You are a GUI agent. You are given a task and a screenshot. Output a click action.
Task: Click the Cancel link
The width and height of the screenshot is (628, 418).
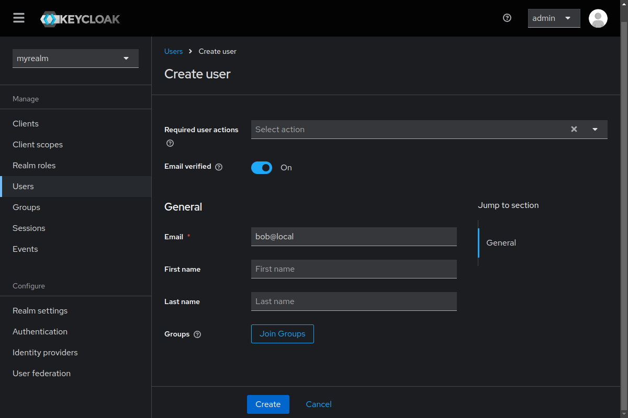tap(318, 404)
